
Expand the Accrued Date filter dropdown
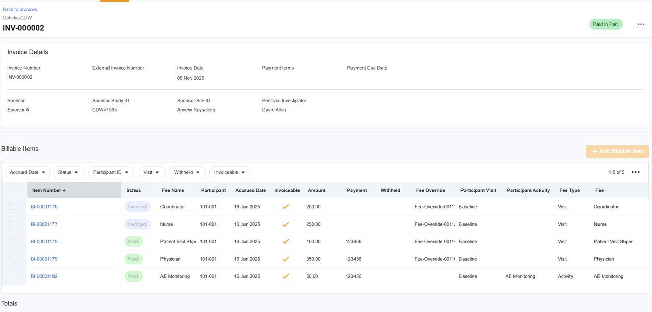[28, 172]
